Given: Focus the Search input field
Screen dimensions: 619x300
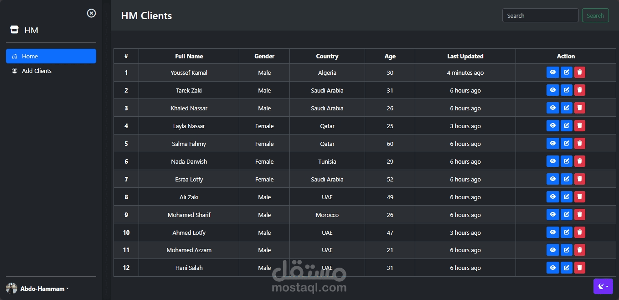Looking at the screenshot, I should (541, 16).
